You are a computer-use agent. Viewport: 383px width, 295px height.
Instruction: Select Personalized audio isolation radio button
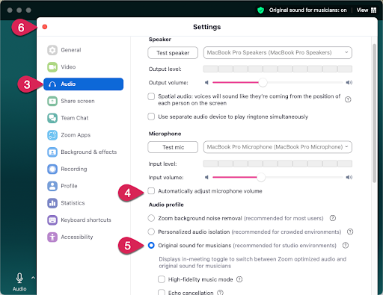(151, 232)
